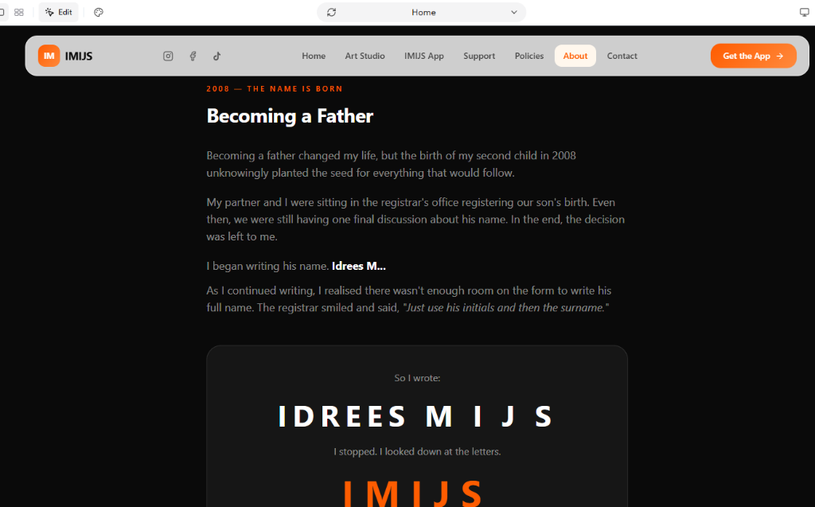Click the italic registrar quote text
Screen dimensions: 815x507
(x=505, y=308)
